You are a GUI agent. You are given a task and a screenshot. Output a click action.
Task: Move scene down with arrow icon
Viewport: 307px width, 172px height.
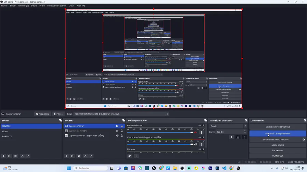coord(28,156)
